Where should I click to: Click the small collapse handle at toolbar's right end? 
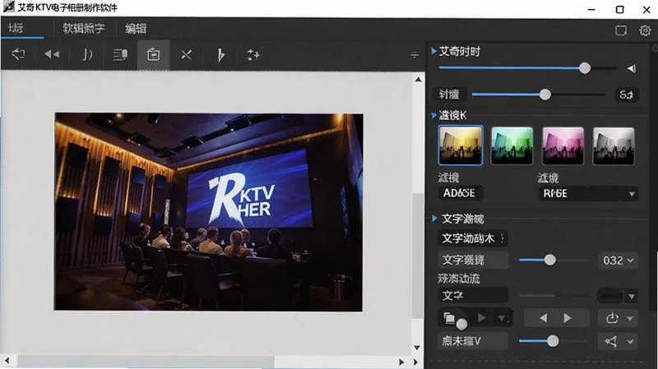[x=415, y=55]
